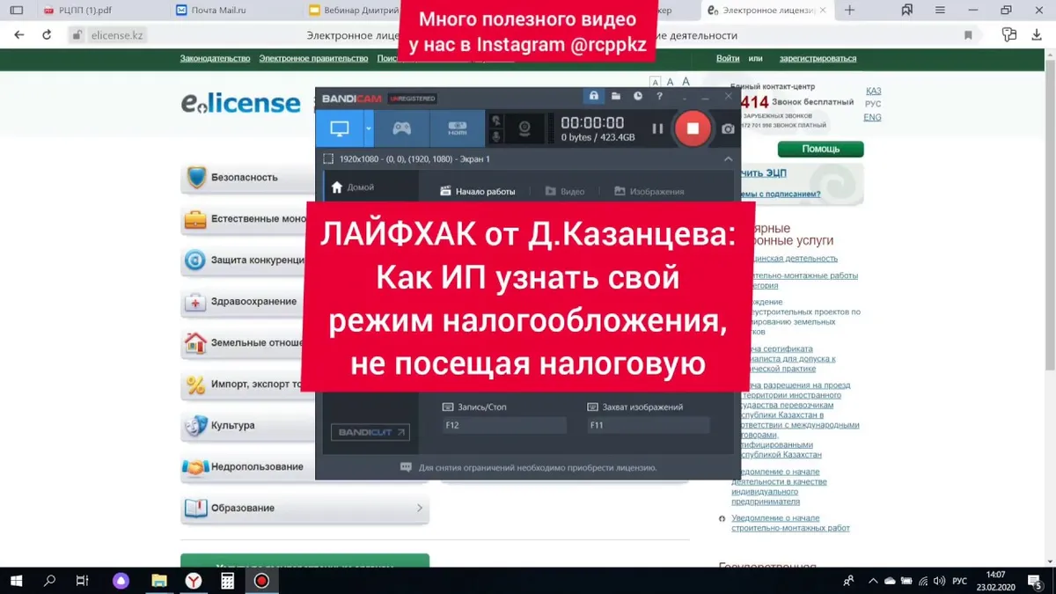Click the UNREGISTERED badge in Bandicam
The height and width of the screenshot is (594, 1056).
[x=413, y=98]
